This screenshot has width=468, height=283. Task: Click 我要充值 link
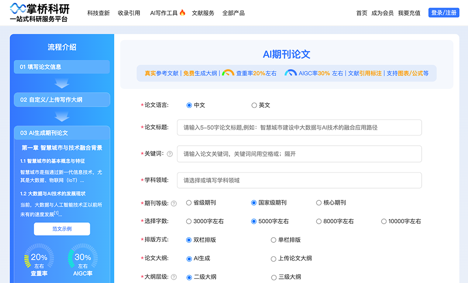409,13
